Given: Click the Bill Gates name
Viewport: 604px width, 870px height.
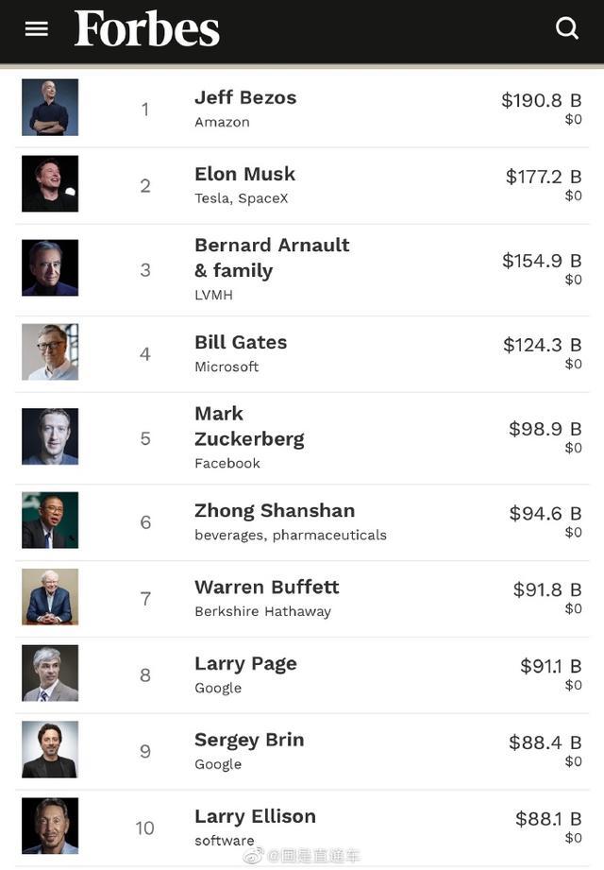Looking at the screenshot, I should [241, 342].
